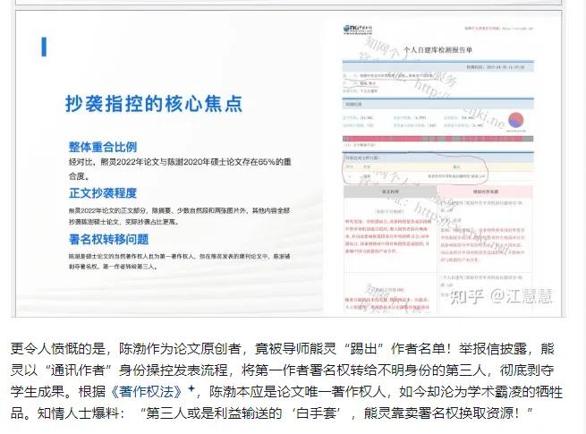Click the report title 个人自建库检测报告单
The width and height of the screenshot is (586, 434).
437,50
